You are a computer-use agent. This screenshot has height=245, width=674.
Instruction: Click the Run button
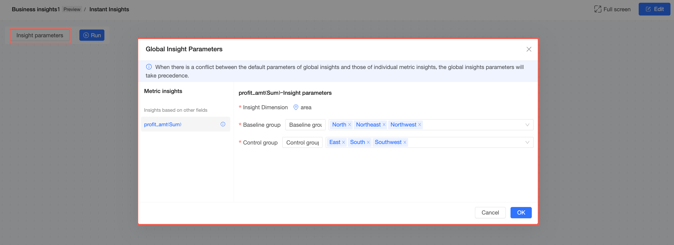(x=92, y=35)
